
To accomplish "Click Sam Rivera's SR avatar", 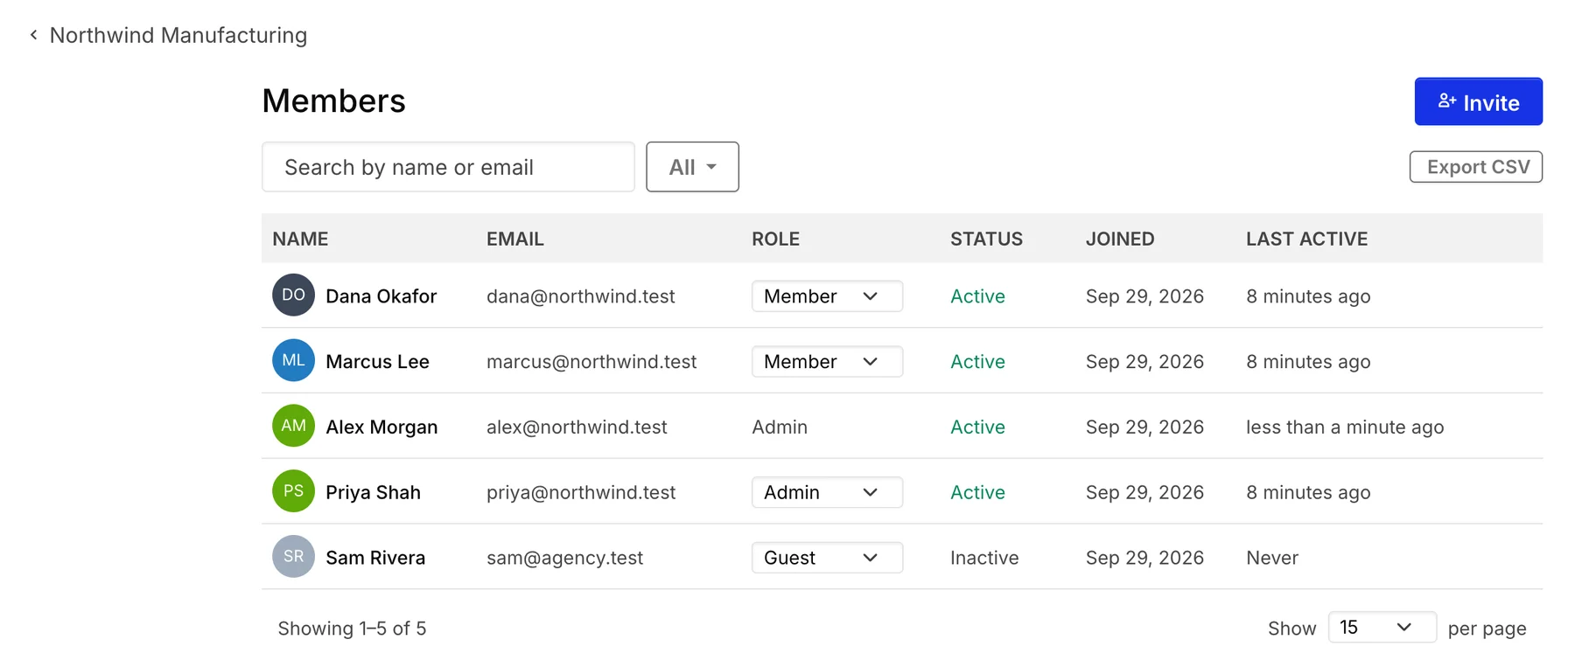I will [x=293, y=557].
